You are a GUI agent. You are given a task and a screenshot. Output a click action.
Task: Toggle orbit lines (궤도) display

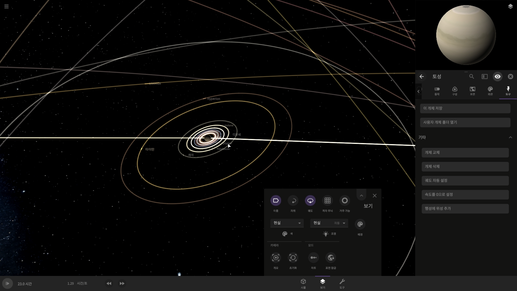pyautogui.click(x=310, y=201)
